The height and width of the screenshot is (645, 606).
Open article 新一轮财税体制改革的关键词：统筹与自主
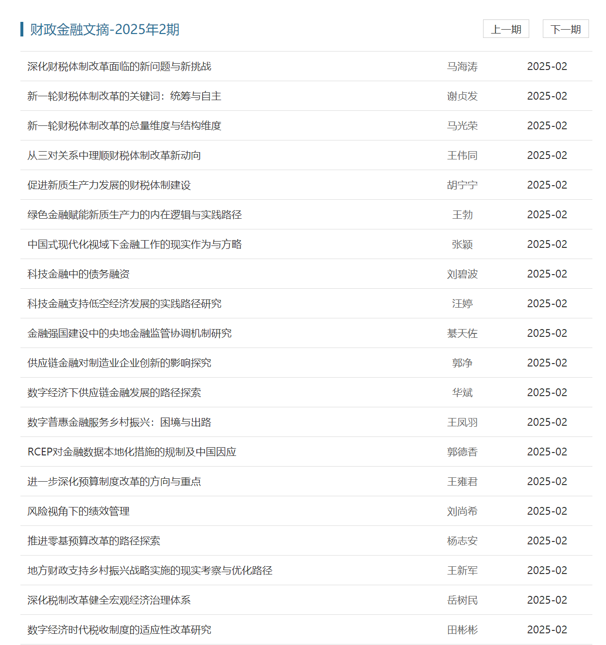pos(124,96)
